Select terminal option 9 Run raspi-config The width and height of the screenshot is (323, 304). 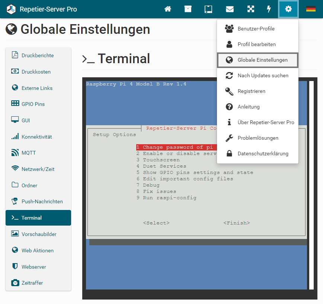[x=166, y=198]
